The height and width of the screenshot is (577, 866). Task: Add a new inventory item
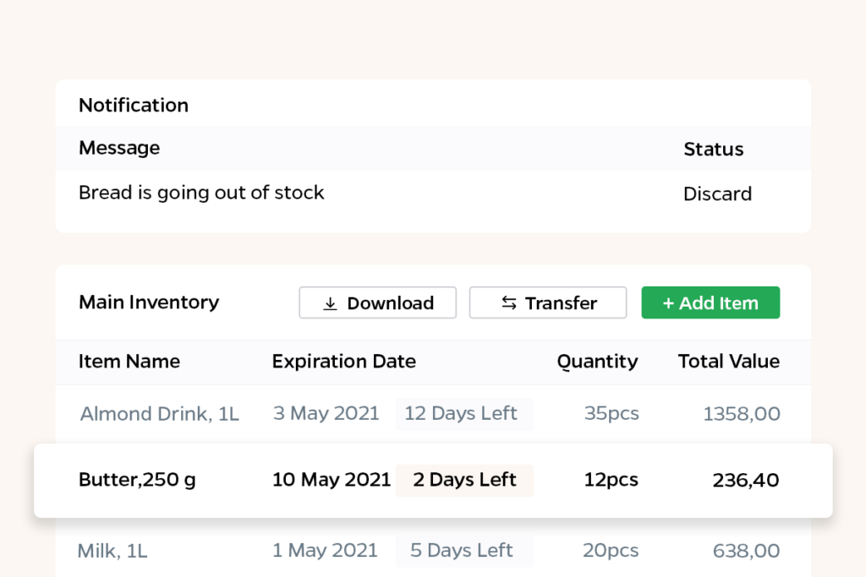point(710,302)
